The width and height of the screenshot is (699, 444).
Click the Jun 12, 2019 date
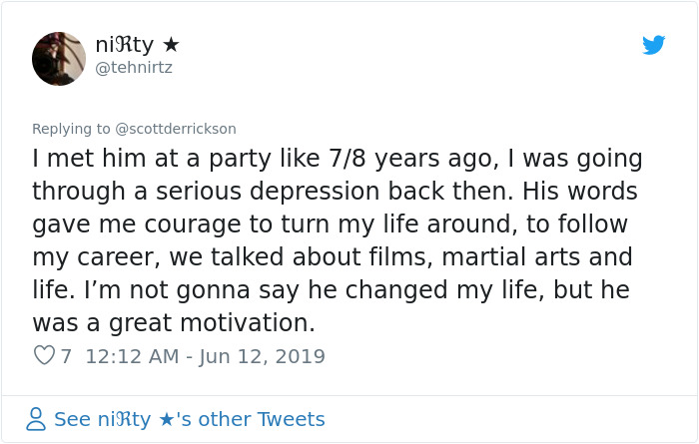(263, 356)
